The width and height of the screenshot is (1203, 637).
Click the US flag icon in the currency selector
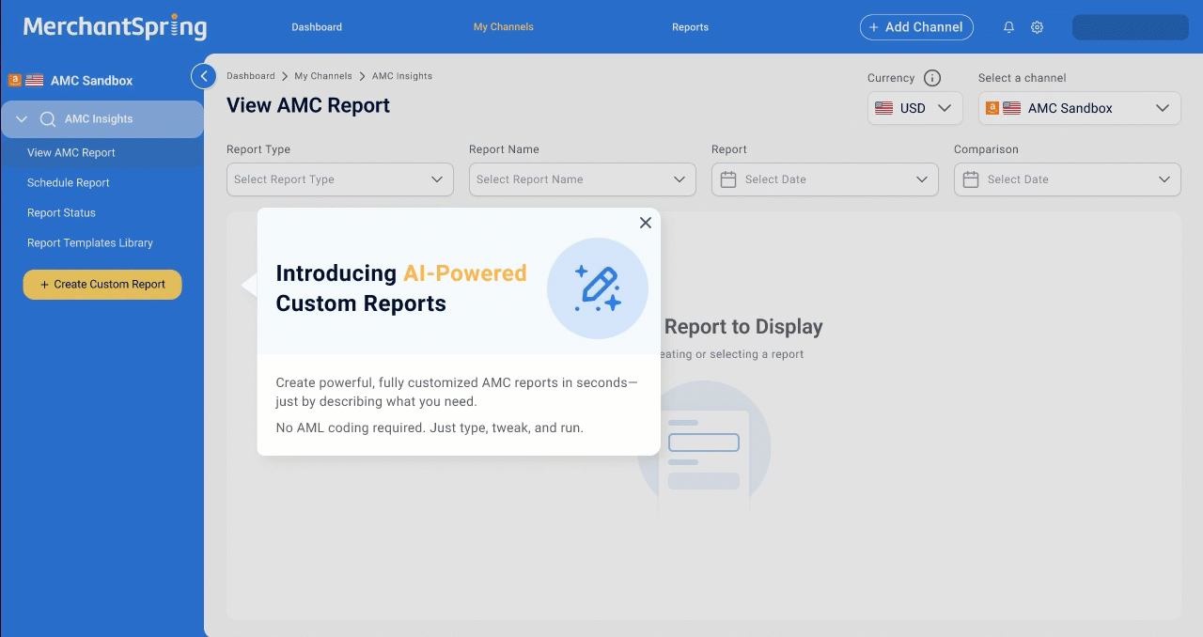[883, 107]
